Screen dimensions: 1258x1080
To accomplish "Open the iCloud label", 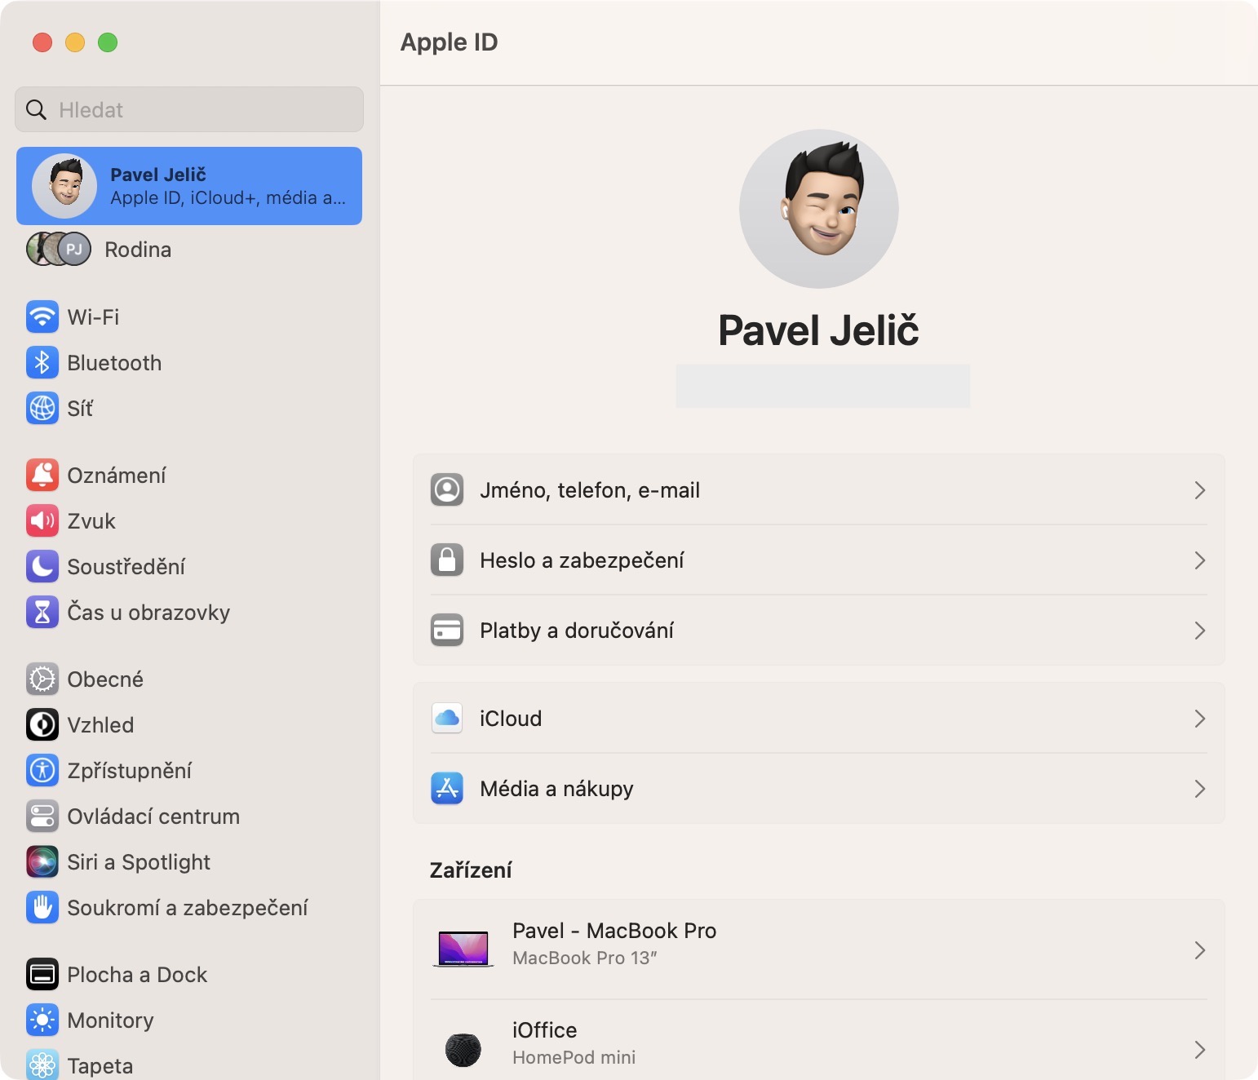I will point(511,719).
